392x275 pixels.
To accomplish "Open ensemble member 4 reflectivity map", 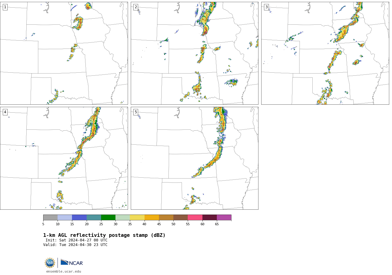I will (64, 158).
